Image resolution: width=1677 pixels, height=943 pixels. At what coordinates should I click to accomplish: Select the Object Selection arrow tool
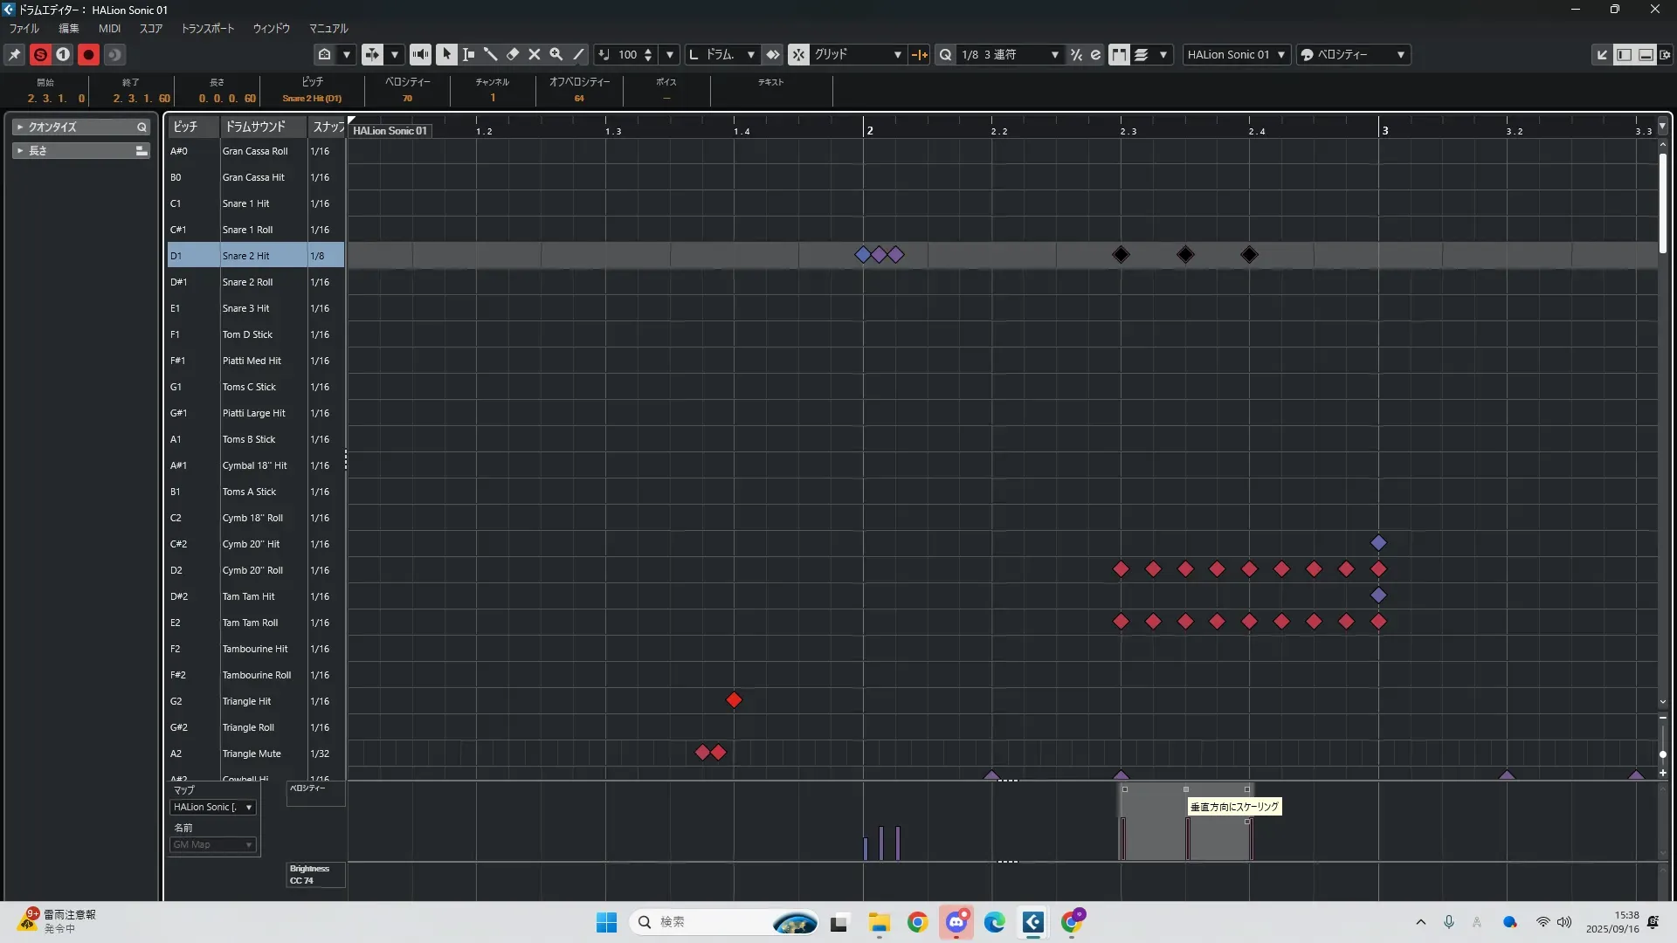[x=446, y=54]
